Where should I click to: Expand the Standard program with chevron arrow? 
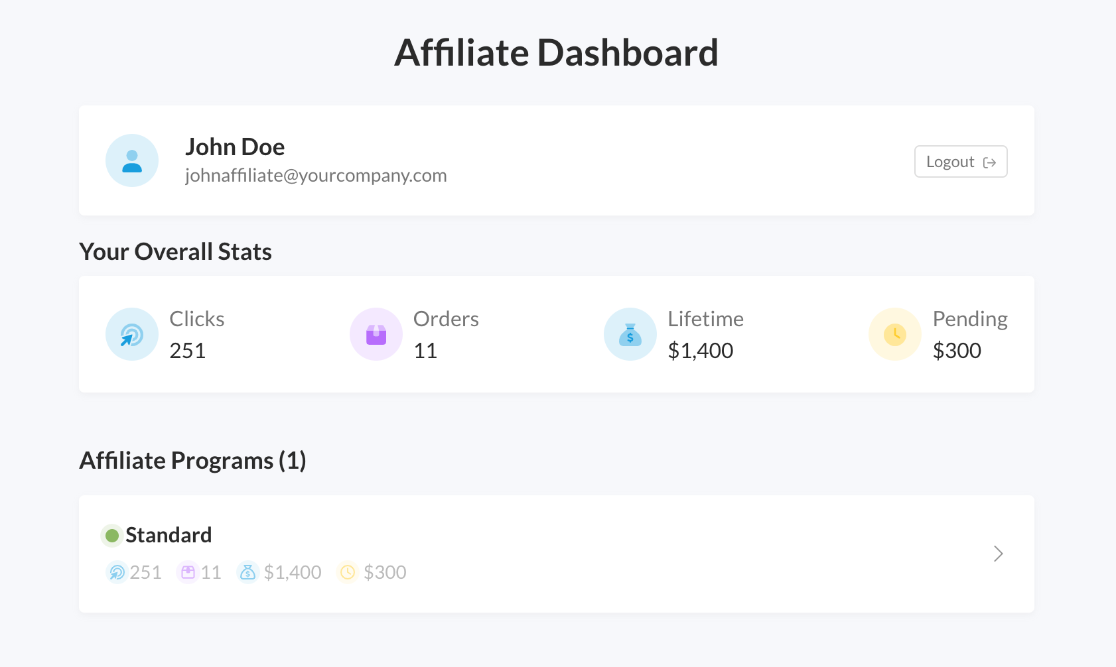[x=998, y=554]
